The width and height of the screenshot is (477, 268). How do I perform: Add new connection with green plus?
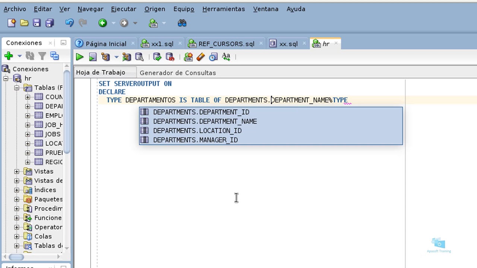click(x=9, y=56)
